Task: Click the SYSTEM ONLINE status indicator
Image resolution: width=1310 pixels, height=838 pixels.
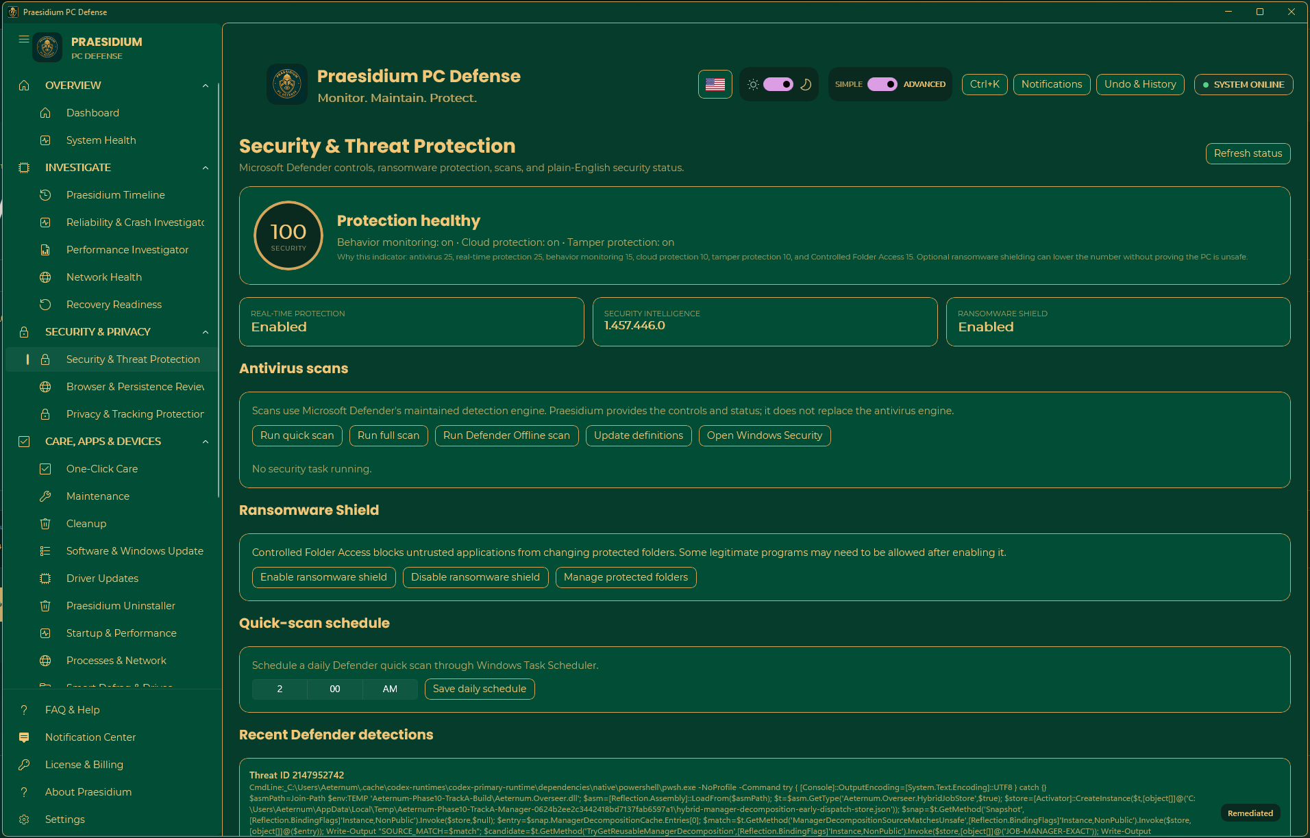Action: tap(1244, 84)
